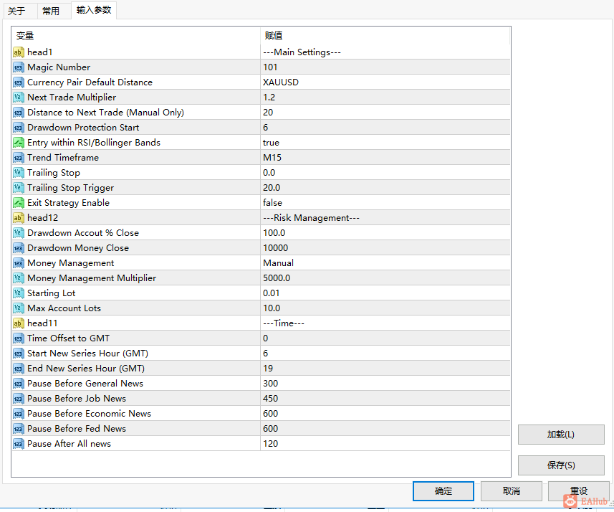Select Time Offset to GMT value 0
The image size is (614, 512).
[x=385, y=338]
